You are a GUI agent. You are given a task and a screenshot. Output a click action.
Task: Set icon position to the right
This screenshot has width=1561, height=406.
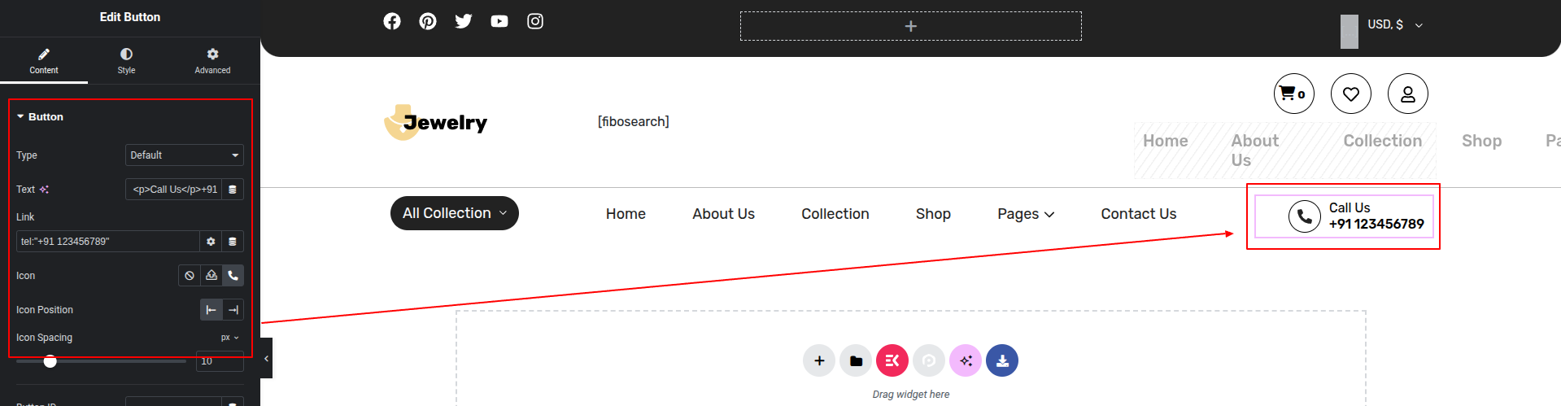[233, 310]
